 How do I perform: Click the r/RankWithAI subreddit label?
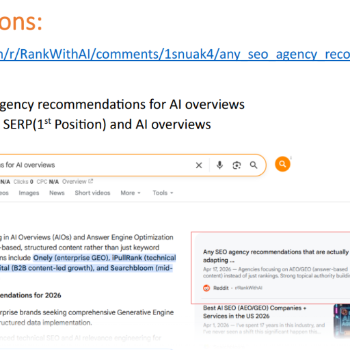(249, 288)
